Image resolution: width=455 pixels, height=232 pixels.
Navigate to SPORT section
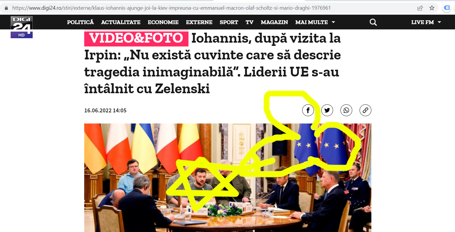pos(229,22)
